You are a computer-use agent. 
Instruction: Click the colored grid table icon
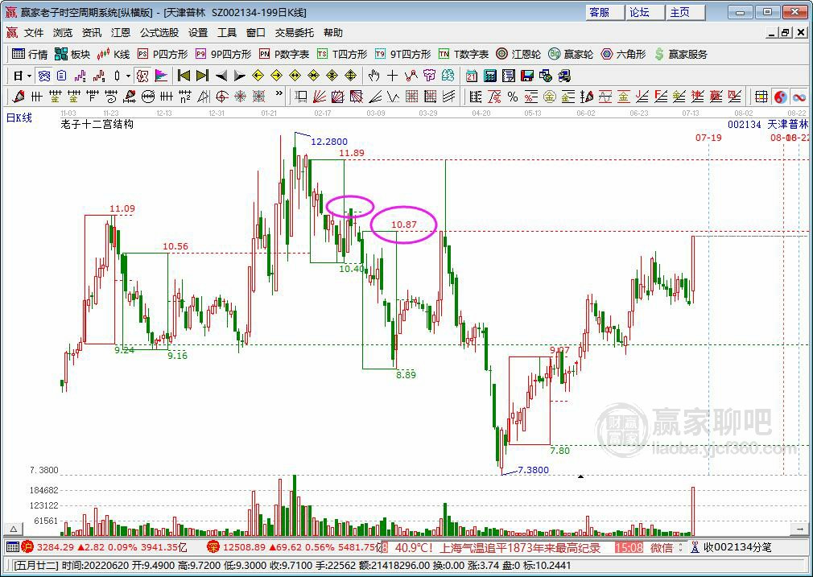(761, 97)
